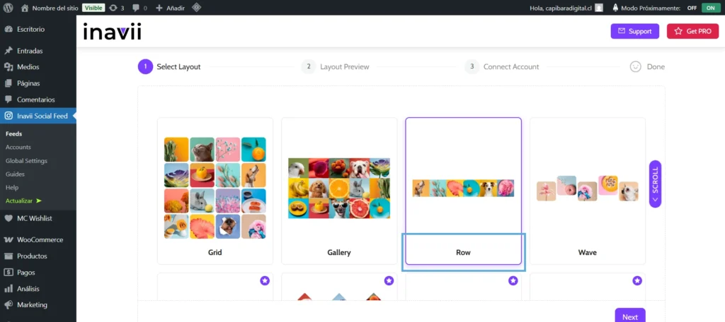Click the Inavii logo
Screen dimensions: 725x322
pyautogui.click(x=112, y=32)
